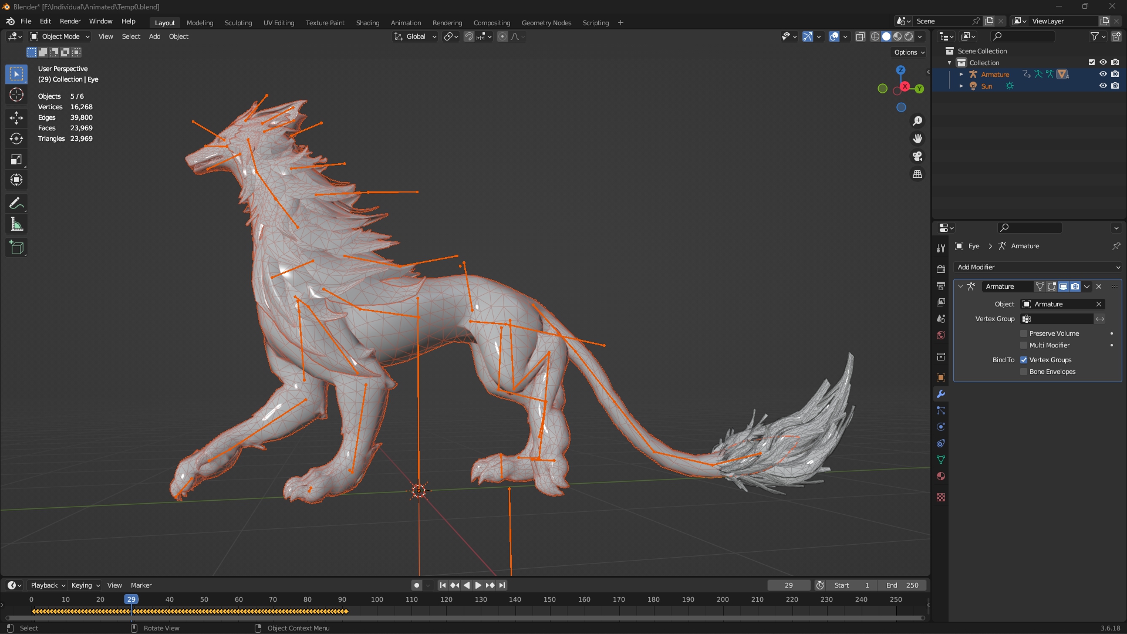Select the Rotate tool

[x=16, y=139]
